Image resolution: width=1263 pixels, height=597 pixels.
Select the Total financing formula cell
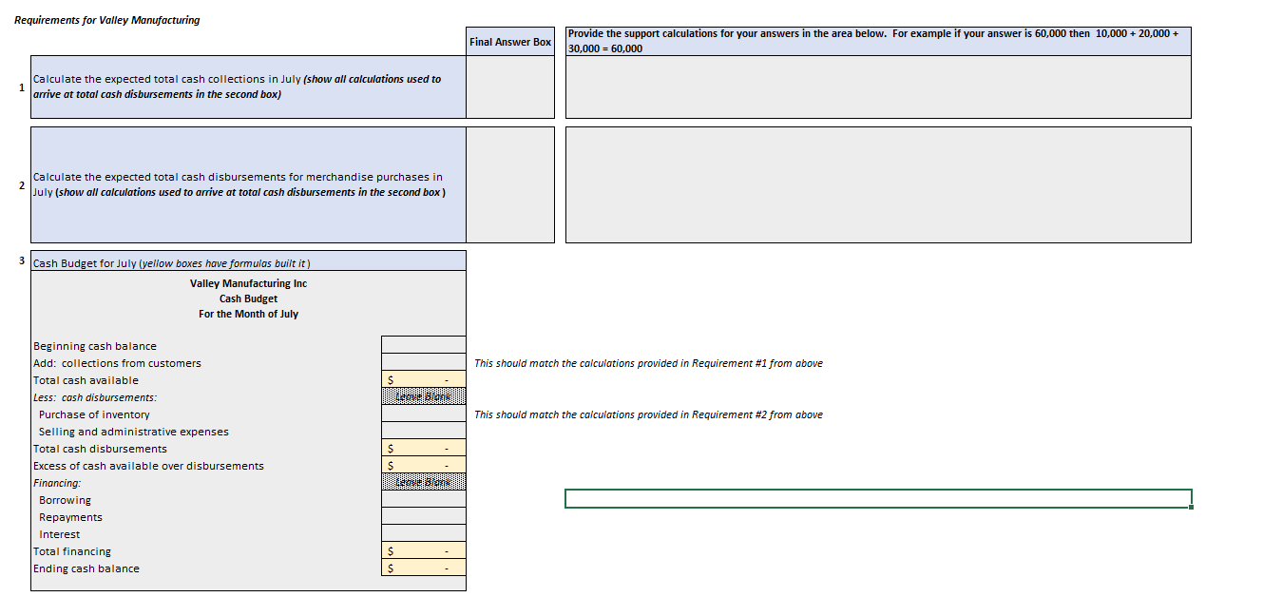[424, 550]
